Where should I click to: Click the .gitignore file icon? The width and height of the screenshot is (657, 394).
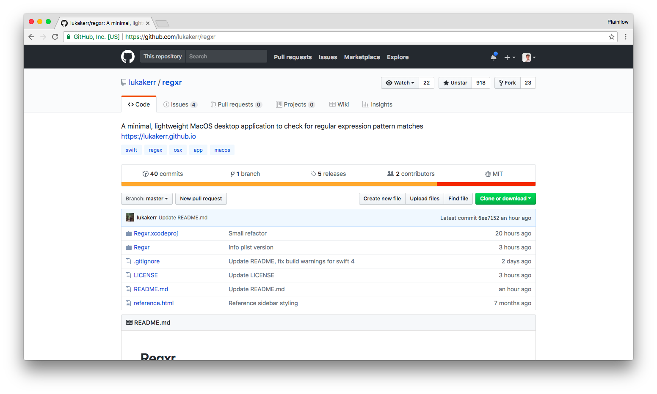tap(128, 261)
